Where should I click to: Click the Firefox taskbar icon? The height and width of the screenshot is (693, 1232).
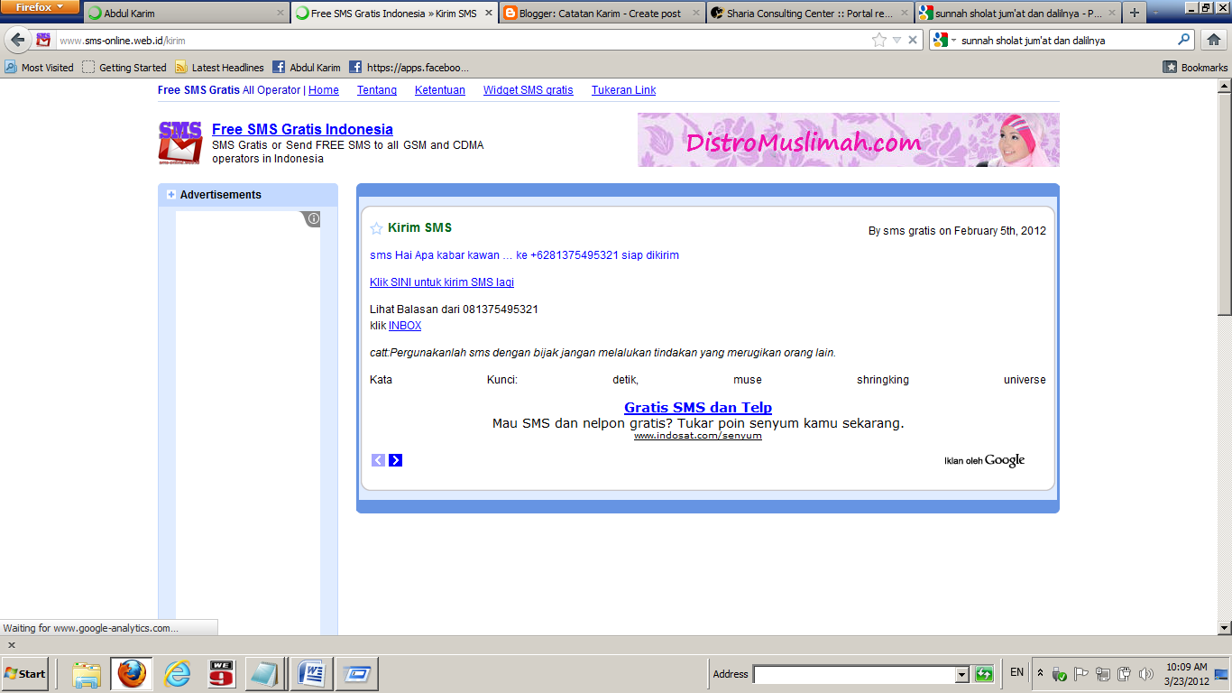point(132,674)
